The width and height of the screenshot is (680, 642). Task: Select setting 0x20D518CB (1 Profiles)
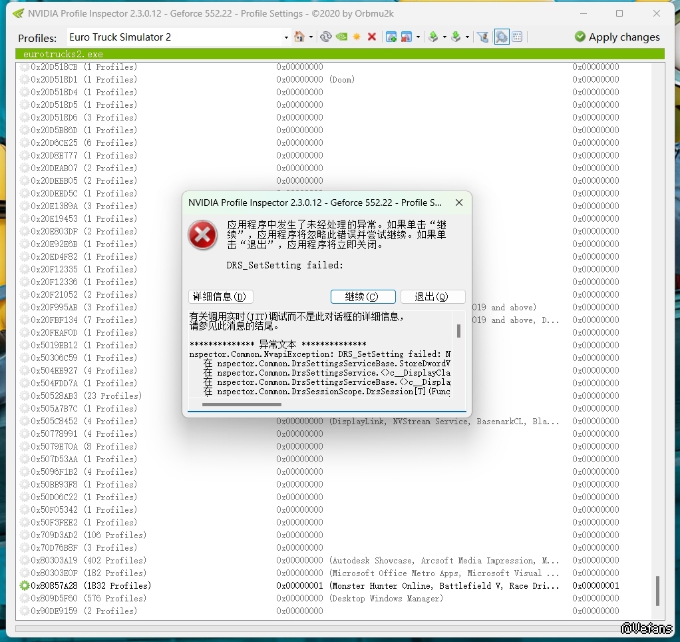point(84,67)
